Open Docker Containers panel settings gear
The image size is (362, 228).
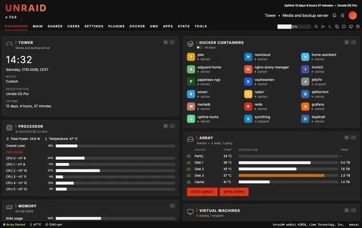point(347,42)
